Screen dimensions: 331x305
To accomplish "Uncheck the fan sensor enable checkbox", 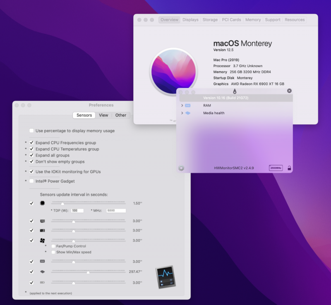I will [x=31, y=241].
